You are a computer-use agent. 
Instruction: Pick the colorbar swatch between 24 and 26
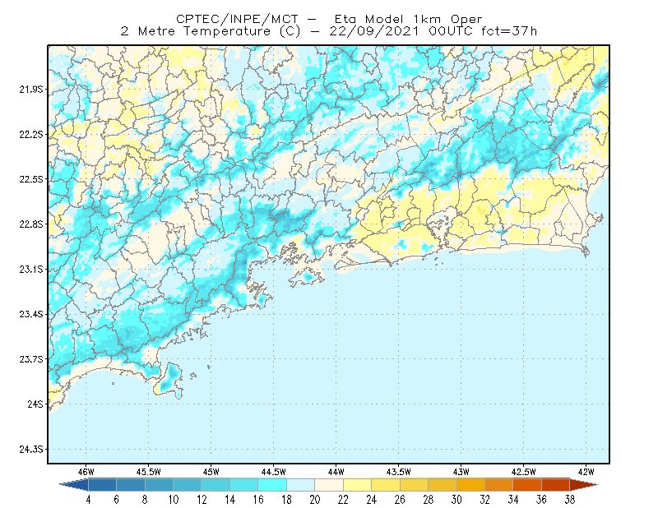(386, 485)
